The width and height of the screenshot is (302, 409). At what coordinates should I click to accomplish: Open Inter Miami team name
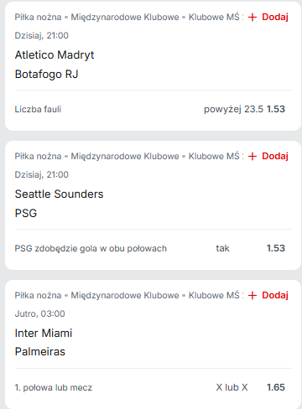(x=44, y=333)
